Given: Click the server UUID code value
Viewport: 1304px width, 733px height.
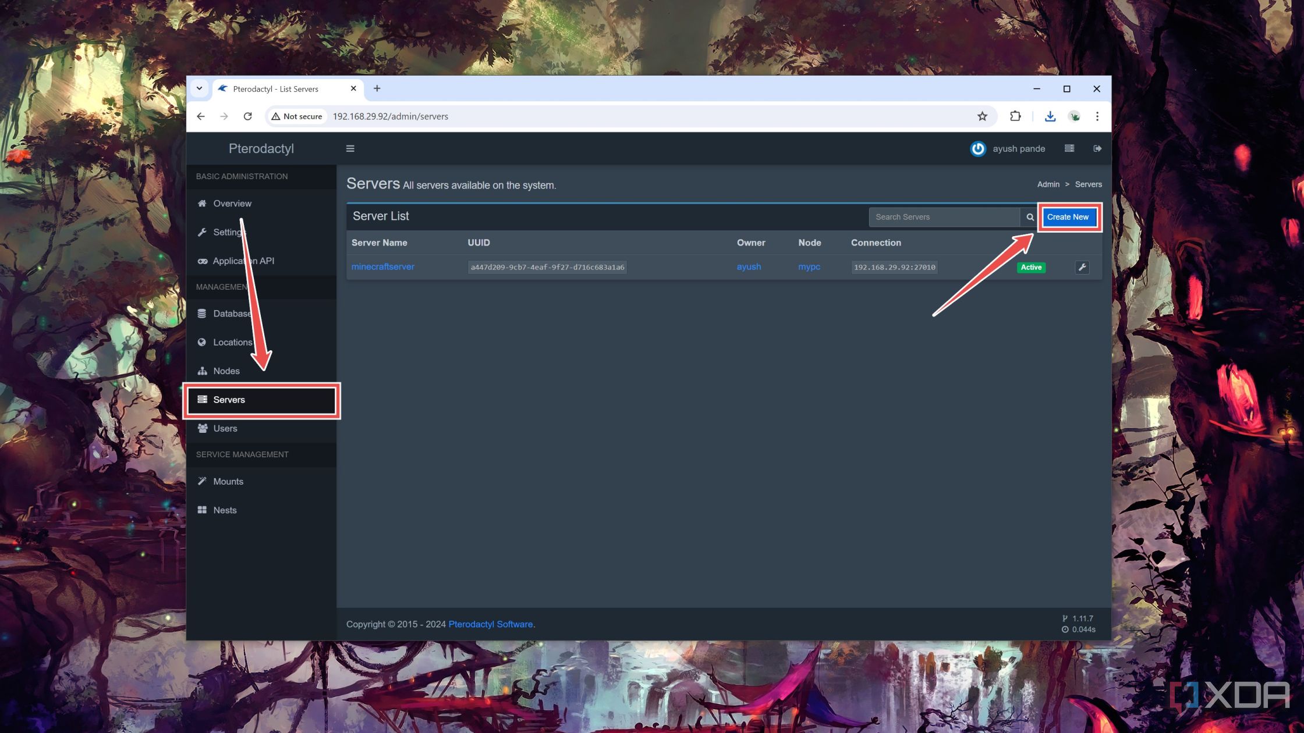Looking at the screenshot, I should [547, 268].
